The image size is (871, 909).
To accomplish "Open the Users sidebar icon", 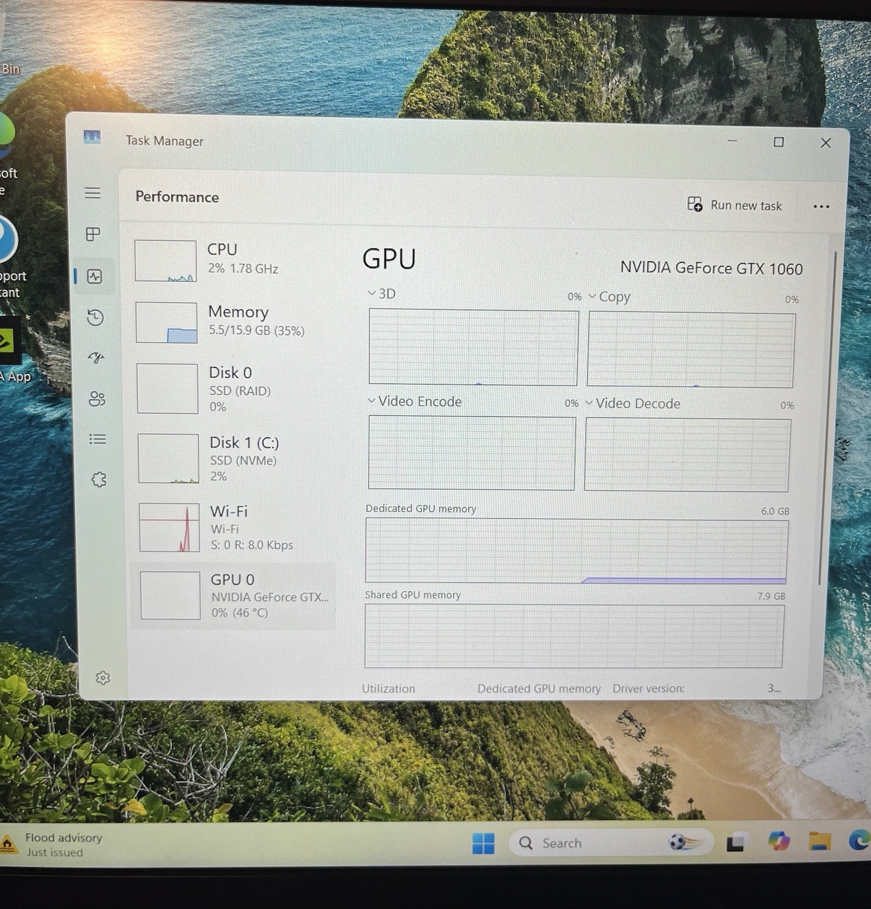I will click(97, 399).
